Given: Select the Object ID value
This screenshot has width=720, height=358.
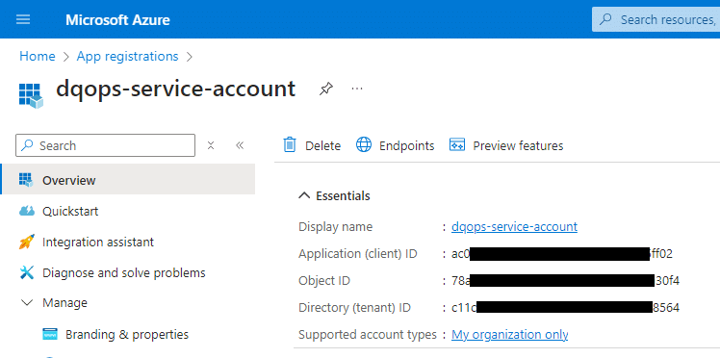Looking at the screenshot, I should pos(565,280).
